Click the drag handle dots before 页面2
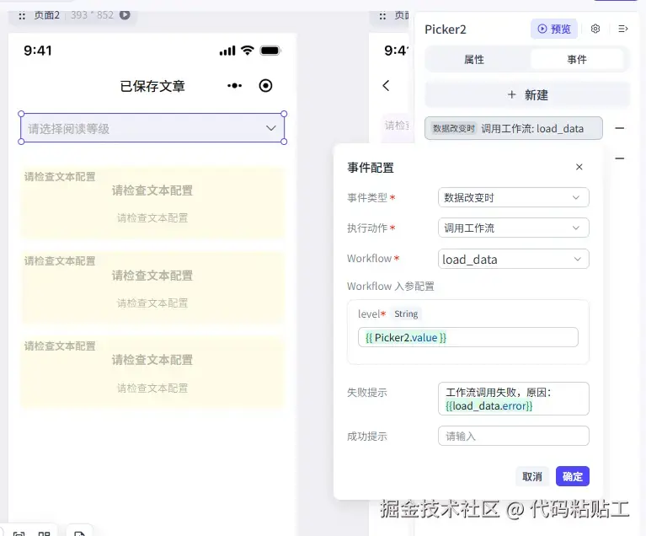The height and width of the screenshot is (536, 646). pos(22,16)
